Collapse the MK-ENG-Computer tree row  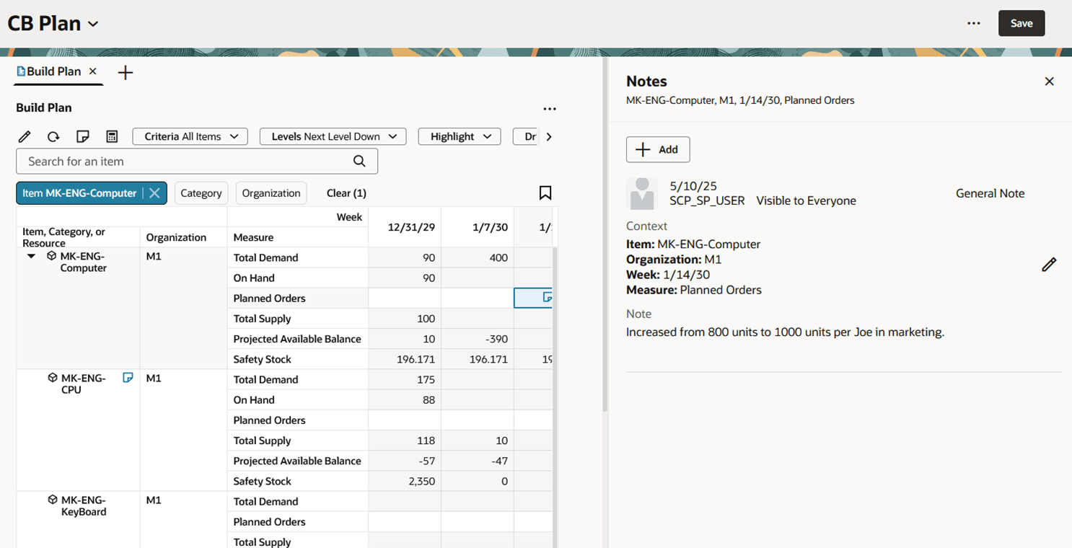click(x=31, y=256)
